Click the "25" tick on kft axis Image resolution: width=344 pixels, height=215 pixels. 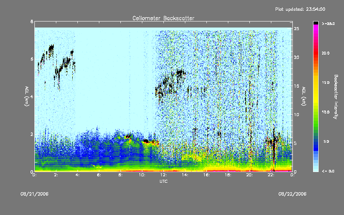coord(297,29)
